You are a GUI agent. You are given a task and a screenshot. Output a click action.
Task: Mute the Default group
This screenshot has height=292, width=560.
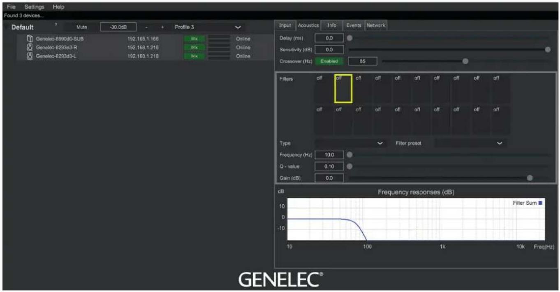pos(82,27)
